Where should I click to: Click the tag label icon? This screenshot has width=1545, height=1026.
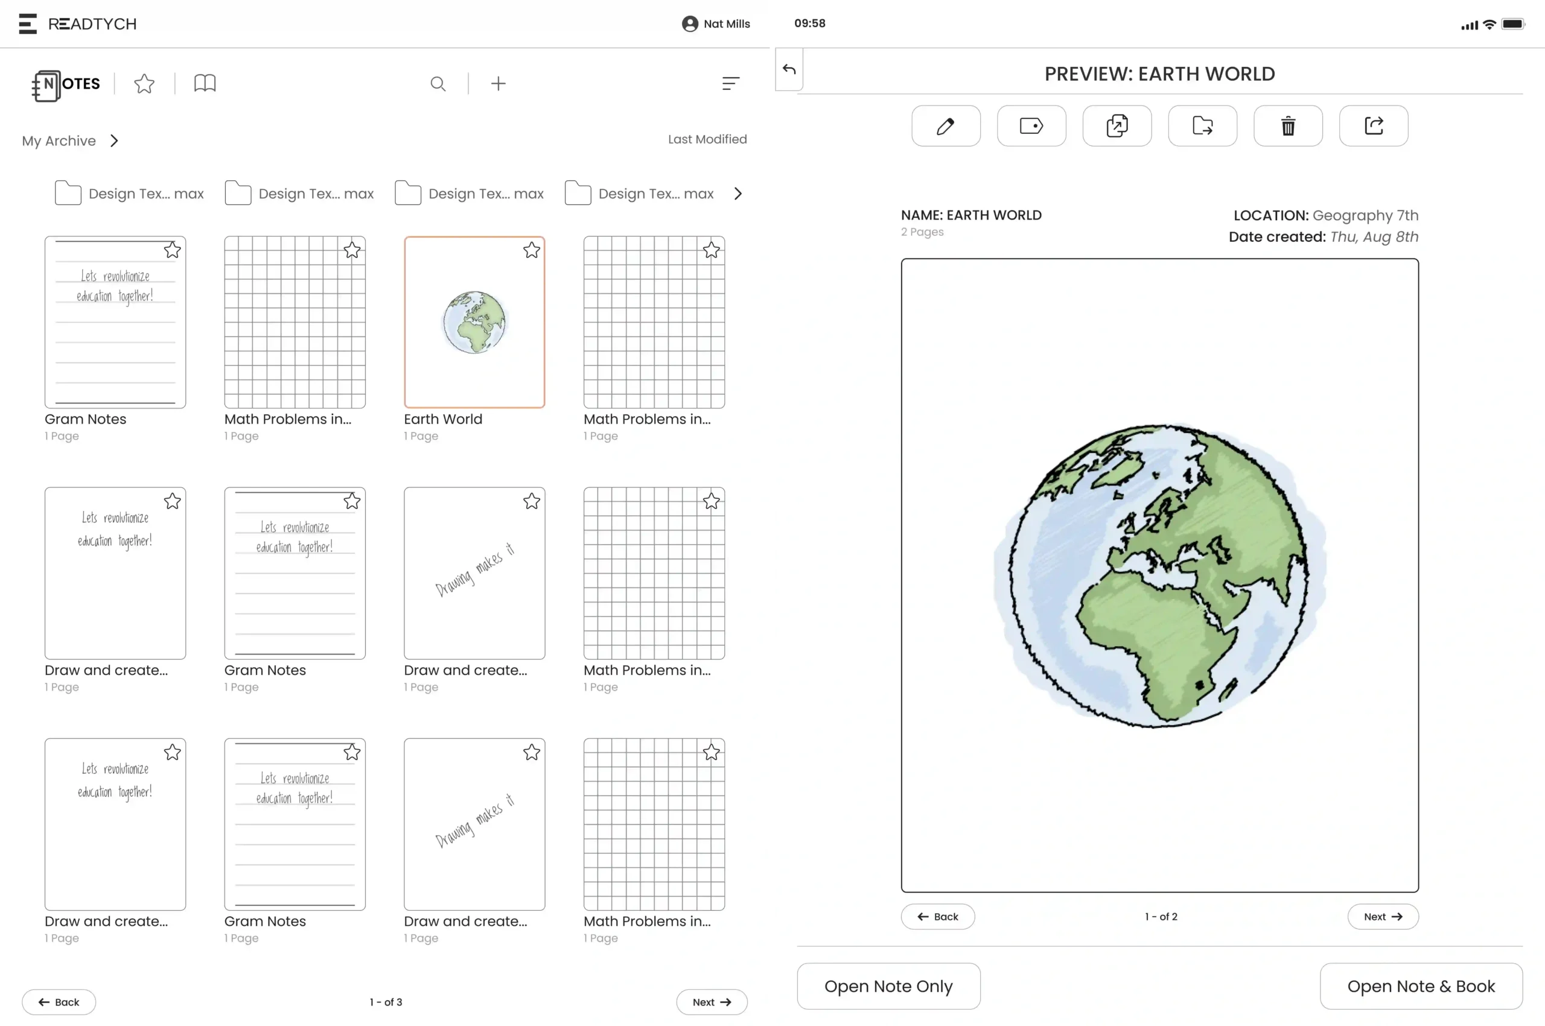[1031, 125]
